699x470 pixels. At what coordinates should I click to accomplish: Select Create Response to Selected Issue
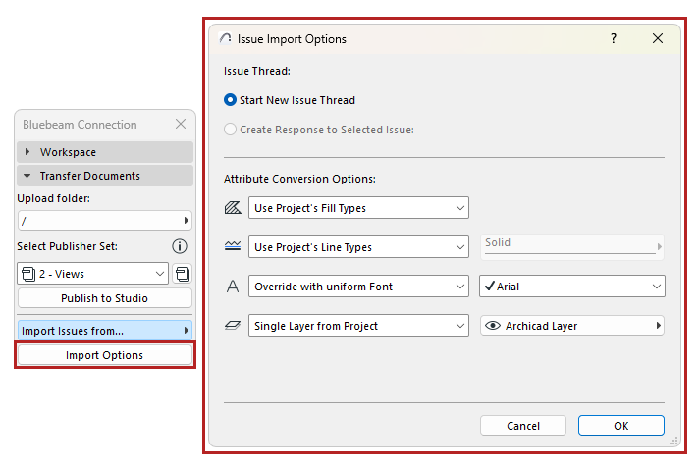pos(231,129)
